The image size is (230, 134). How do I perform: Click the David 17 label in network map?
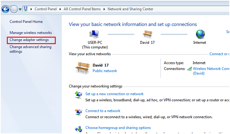[x=147, y=43]
